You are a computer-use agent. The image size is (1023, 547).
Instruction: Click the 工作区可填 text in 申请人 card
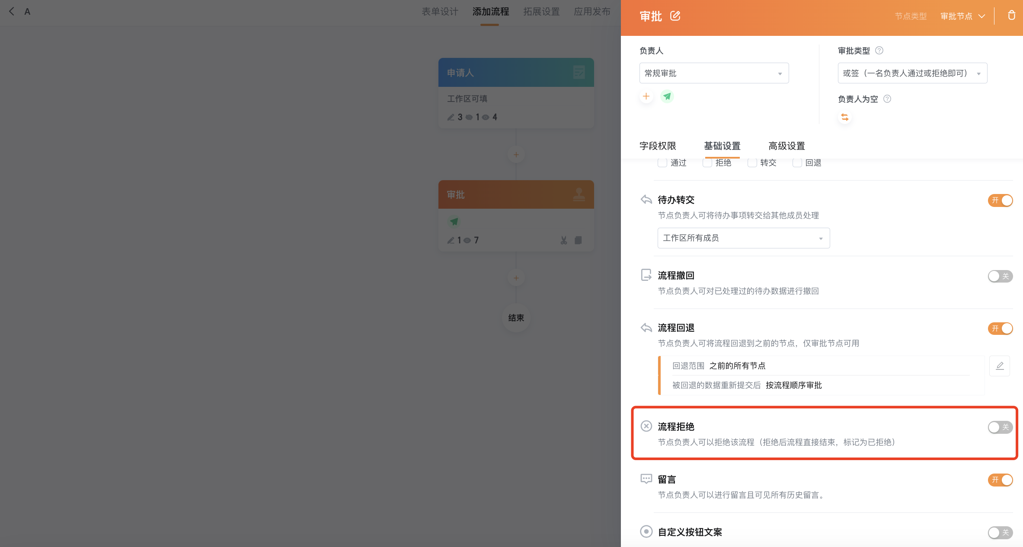point(467,99)
